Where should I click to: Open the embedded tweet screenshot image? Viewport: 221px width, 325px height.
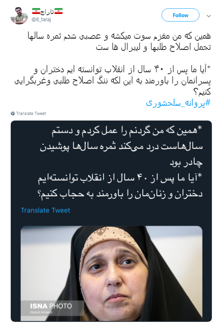(111, 221)
